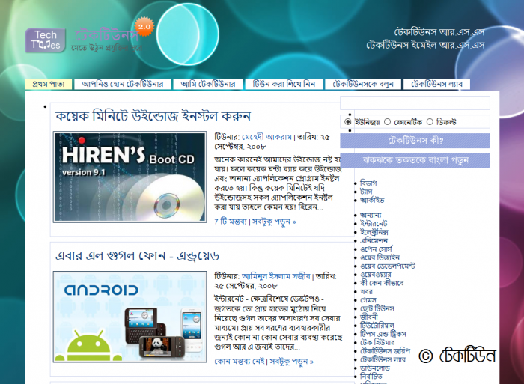Viewport: 524px width, 384px height.
Task: Open the ওয়েব ডিজাইন category
Action: click(x=380, y=257)
